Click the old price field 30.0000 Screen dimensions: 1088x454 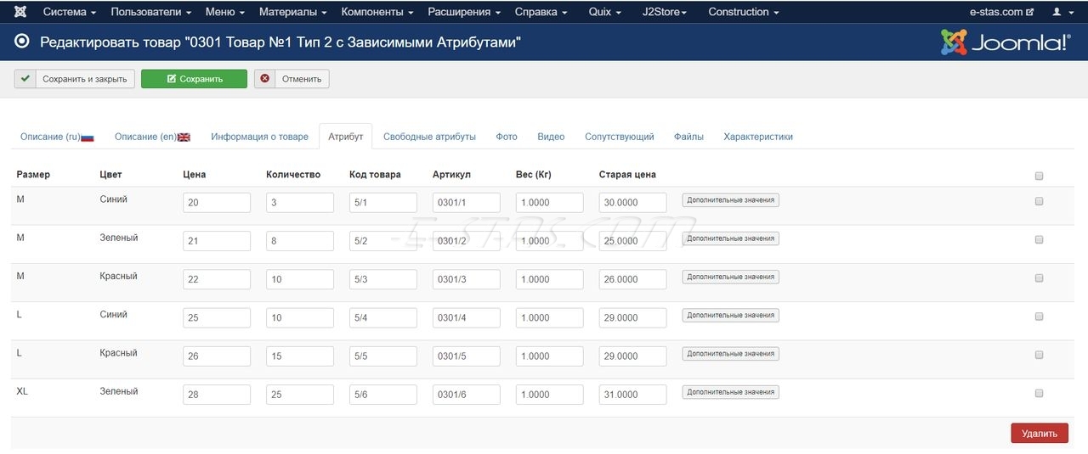pyautogui.click(x=633, y=203)
